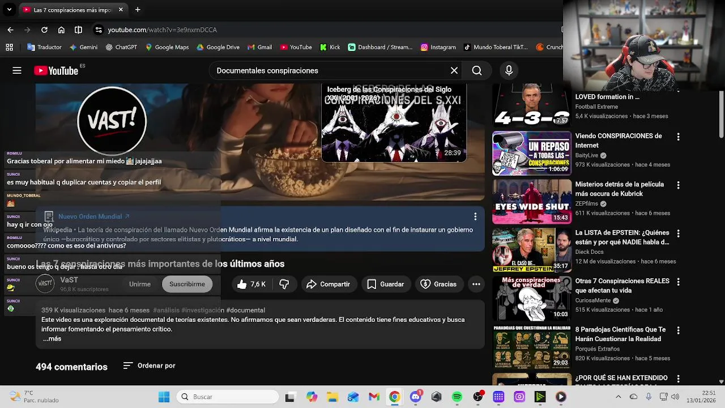
Task: Open a new tab with plus
Action: (x=138, y=10)
